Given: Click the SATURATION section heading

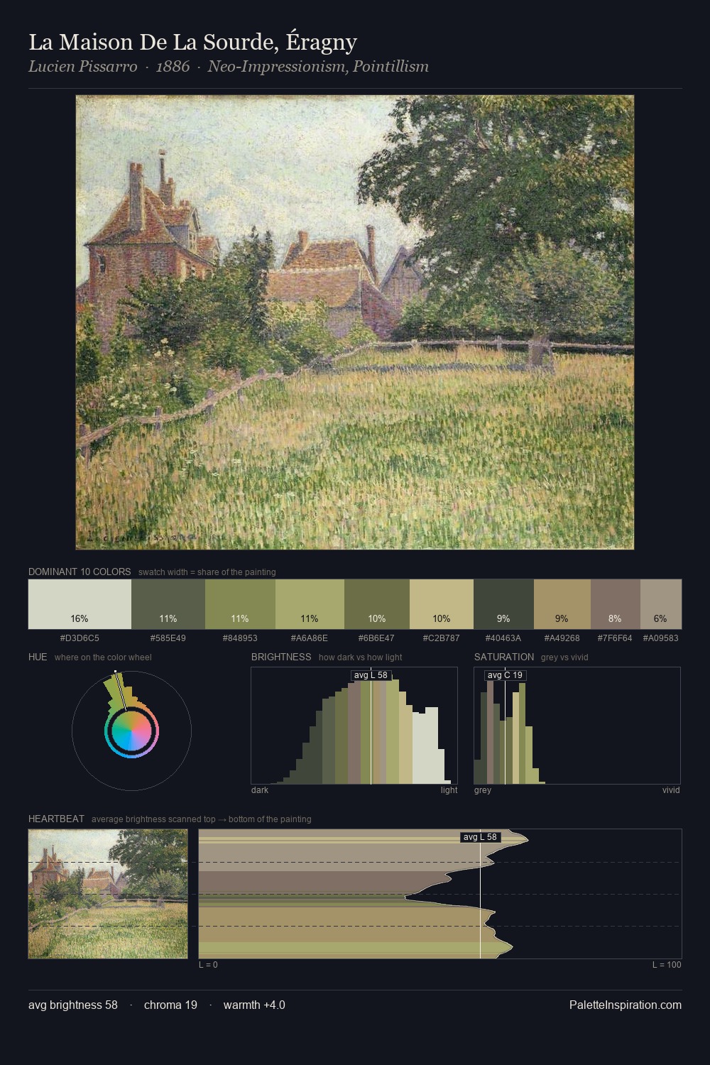Looking at the screenshot, I should pyautogui.click(x=504, y=657).
